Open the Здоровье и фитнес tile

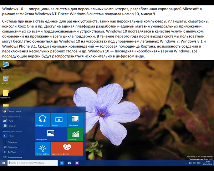coord(67,149)
